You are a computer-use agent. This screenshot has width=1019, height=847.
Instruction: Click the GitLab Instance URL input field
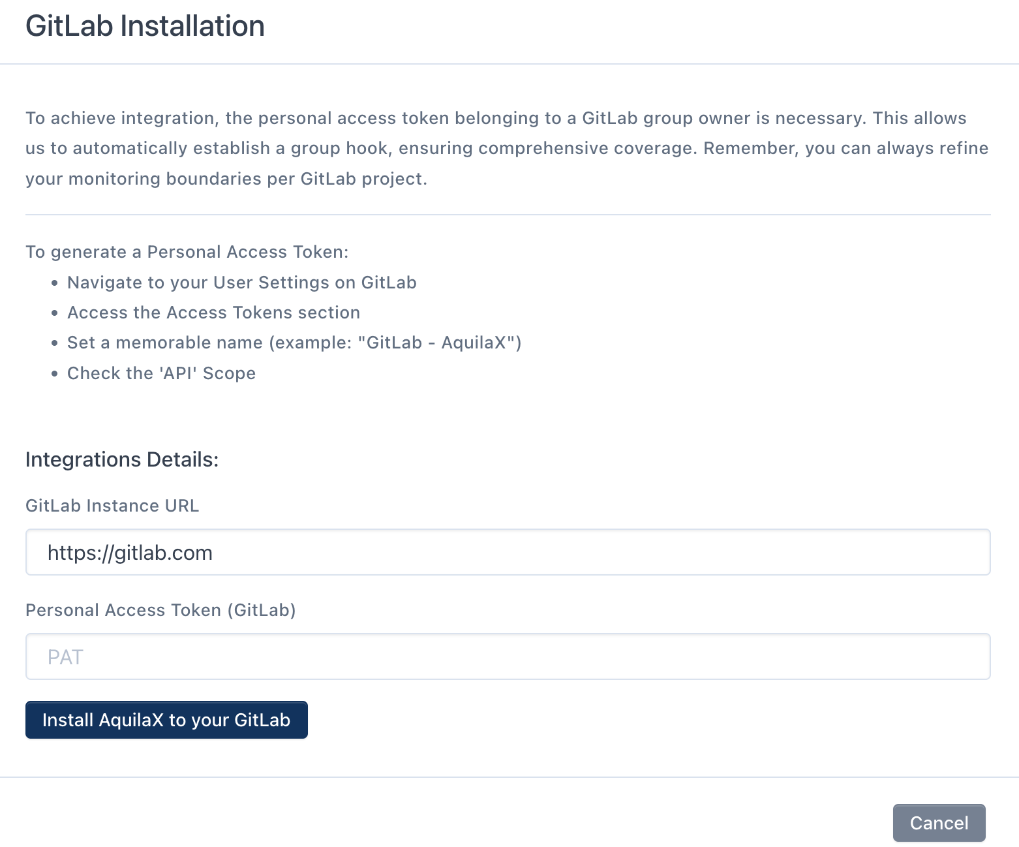(x=508, y=552)
